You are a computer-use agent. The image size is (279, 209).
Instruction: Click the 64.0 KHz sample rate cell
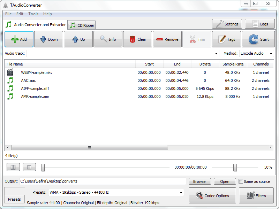(233, 80)
